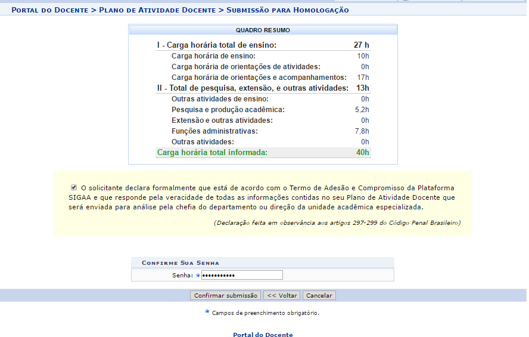Click the star icon in required-fields legend
This screenshot has width=529, height=337.
[x=207, y=312]
